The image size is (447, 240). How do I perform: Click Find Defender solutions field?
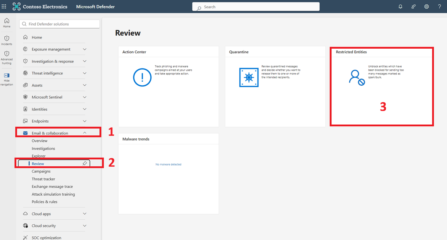click(60, 24)
